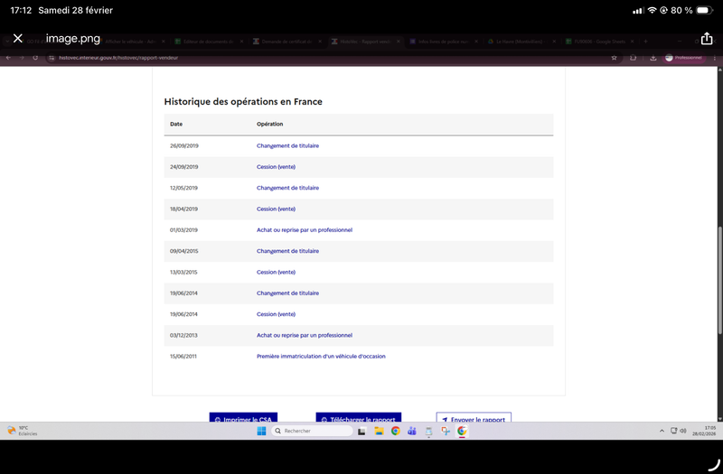723x474 pixels.
Task: Open File Explorer from the taskbar
Action: (380, 431)
